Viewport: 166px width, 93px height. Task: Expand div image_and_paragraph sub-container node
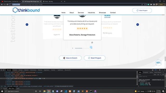(x=7, y=79)
